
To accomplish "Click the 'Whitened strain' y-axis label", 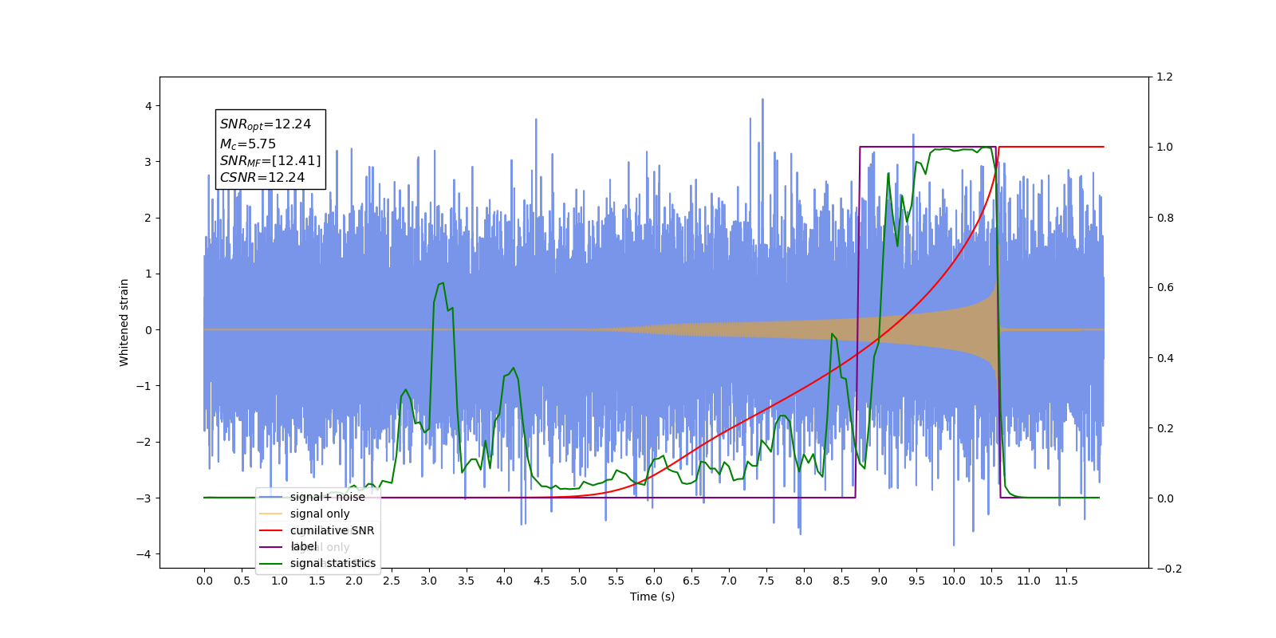I will 124,322.
